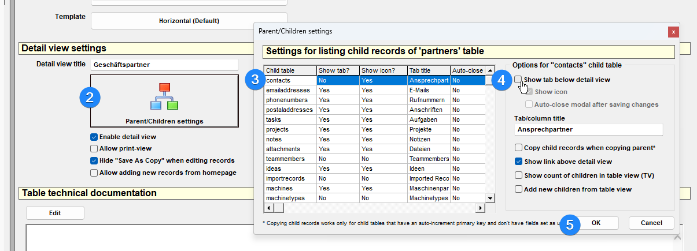The image size is (697, 251).
Task: Open the Parent/Children settings button
Action: [x=164, y=101]
